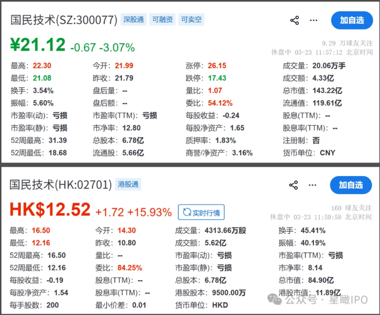Open the three-dot more menu for HK:02701

click(312, 185)
